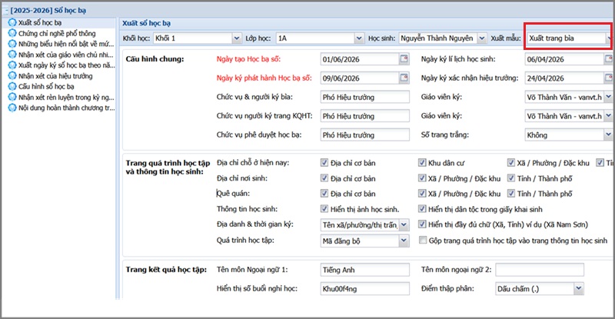Screen dimensions: 615x319
Task: Expand the 'Lớp học' dropdown showing 1A
Action: click(x=359, y=38)
